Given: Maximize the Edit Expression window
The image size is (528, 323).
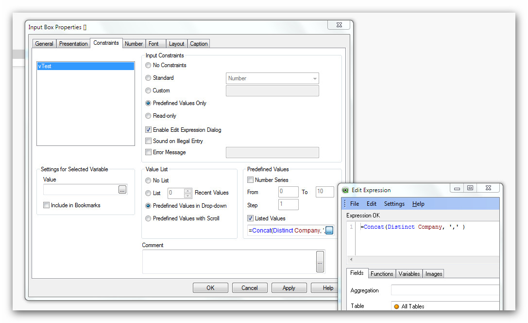Looking at the screenshot, I should 470,188.
